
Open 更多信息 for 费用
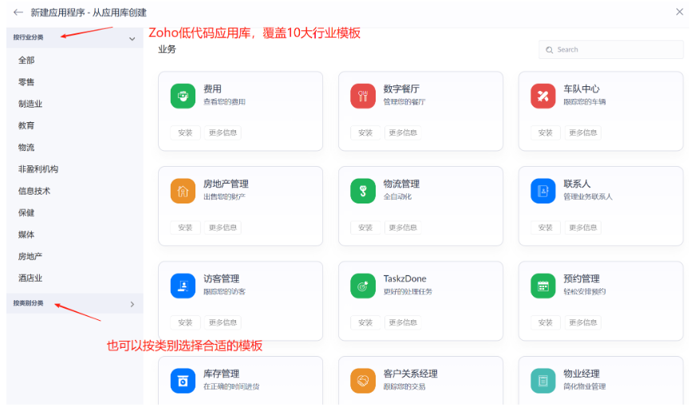pyautogui.click(x=223, y=132)
